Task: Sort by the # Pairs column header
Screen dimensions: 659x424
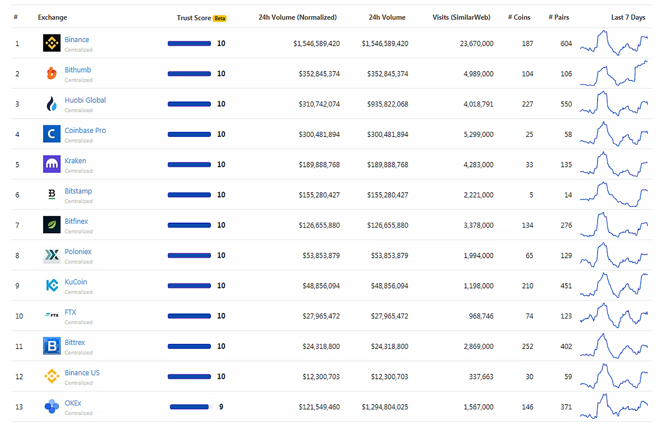Action: [x=559, y=17]
